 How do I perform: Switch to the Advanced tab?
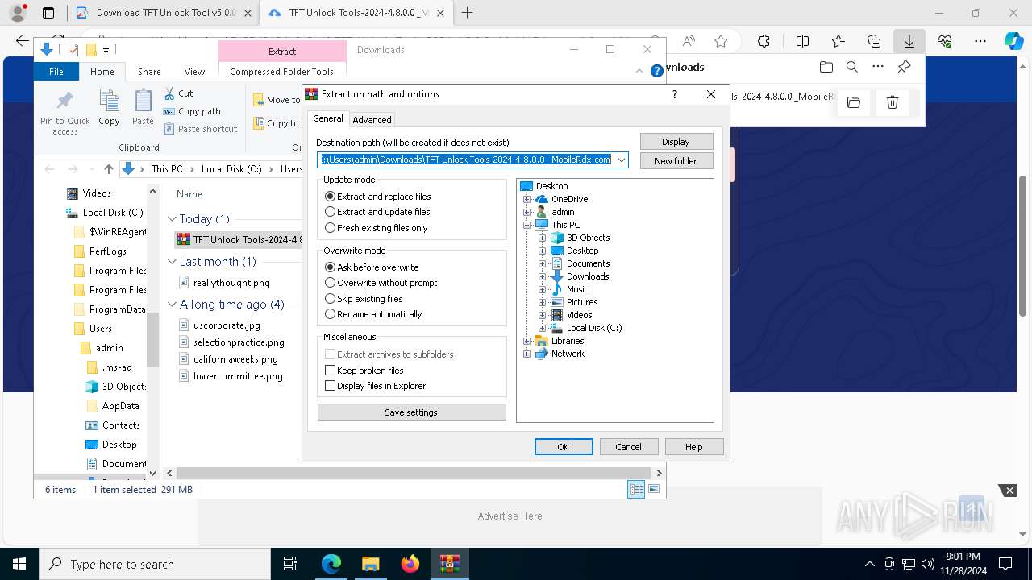372,119
